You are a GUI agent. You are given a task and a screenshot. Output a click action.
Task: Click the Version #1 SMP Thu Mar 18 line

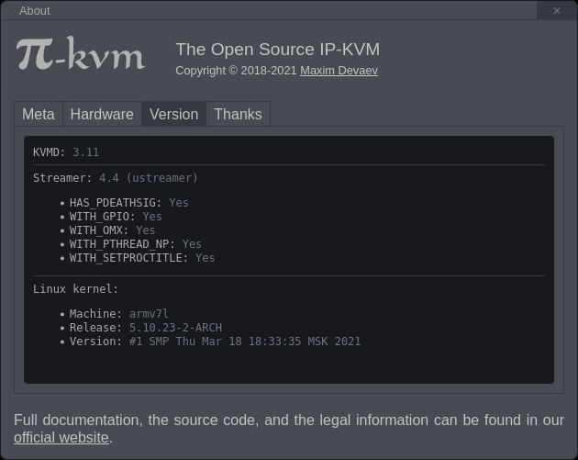(215, 342)
